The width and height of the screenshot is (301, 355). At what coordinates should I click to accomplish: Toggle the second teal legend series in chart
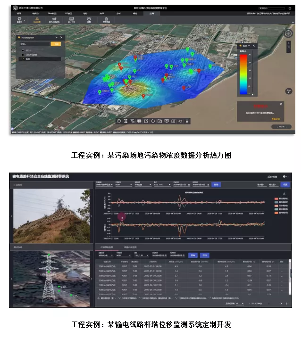point(281,202)
